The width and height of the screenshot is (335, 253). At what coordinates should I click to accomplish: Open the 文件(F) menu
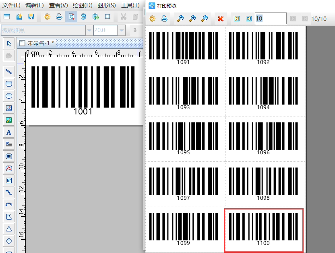pyautogui.click(x=11, y=5)
